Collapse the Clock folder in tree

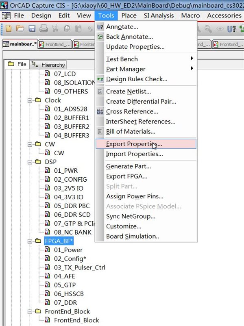point(30,100)
